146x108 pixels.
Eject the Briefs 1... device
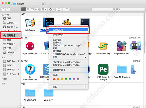tap(19, 65)
